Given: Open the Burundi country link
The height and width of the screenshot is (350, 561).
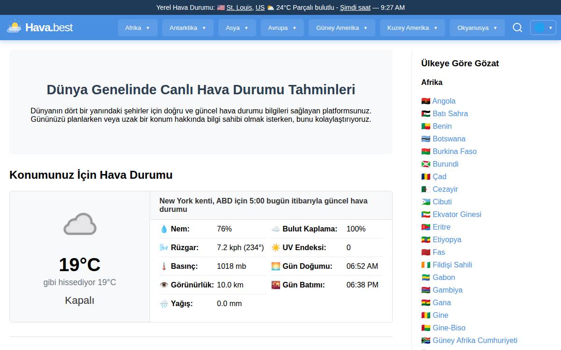Looking at the screenshot, I should [446, 164].
